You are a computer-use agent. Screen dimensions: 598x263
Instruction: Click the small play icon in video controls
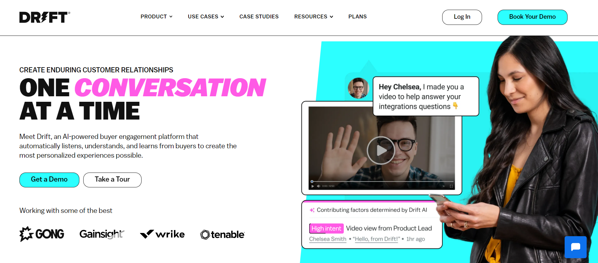(313, 186)
